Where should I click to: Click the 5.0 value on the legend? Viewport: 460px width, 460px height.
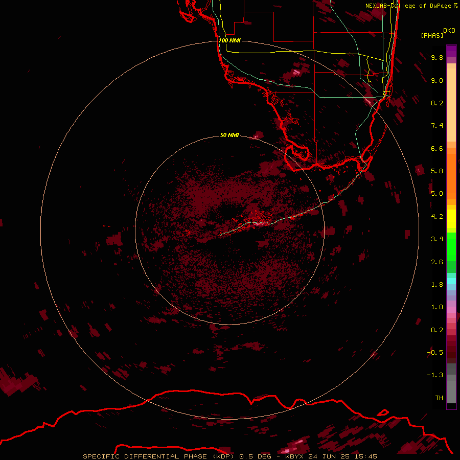pyautogui.click(x=437, y=194)
